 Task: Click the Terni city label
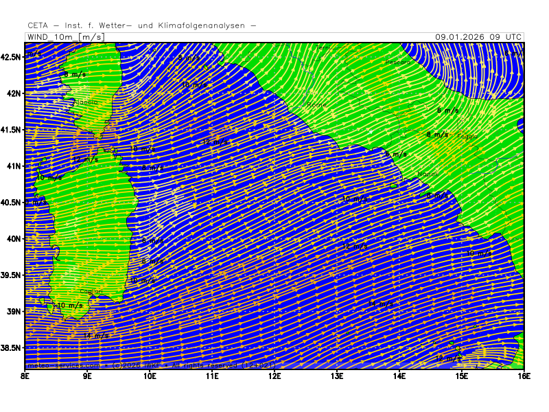(323, 47)
